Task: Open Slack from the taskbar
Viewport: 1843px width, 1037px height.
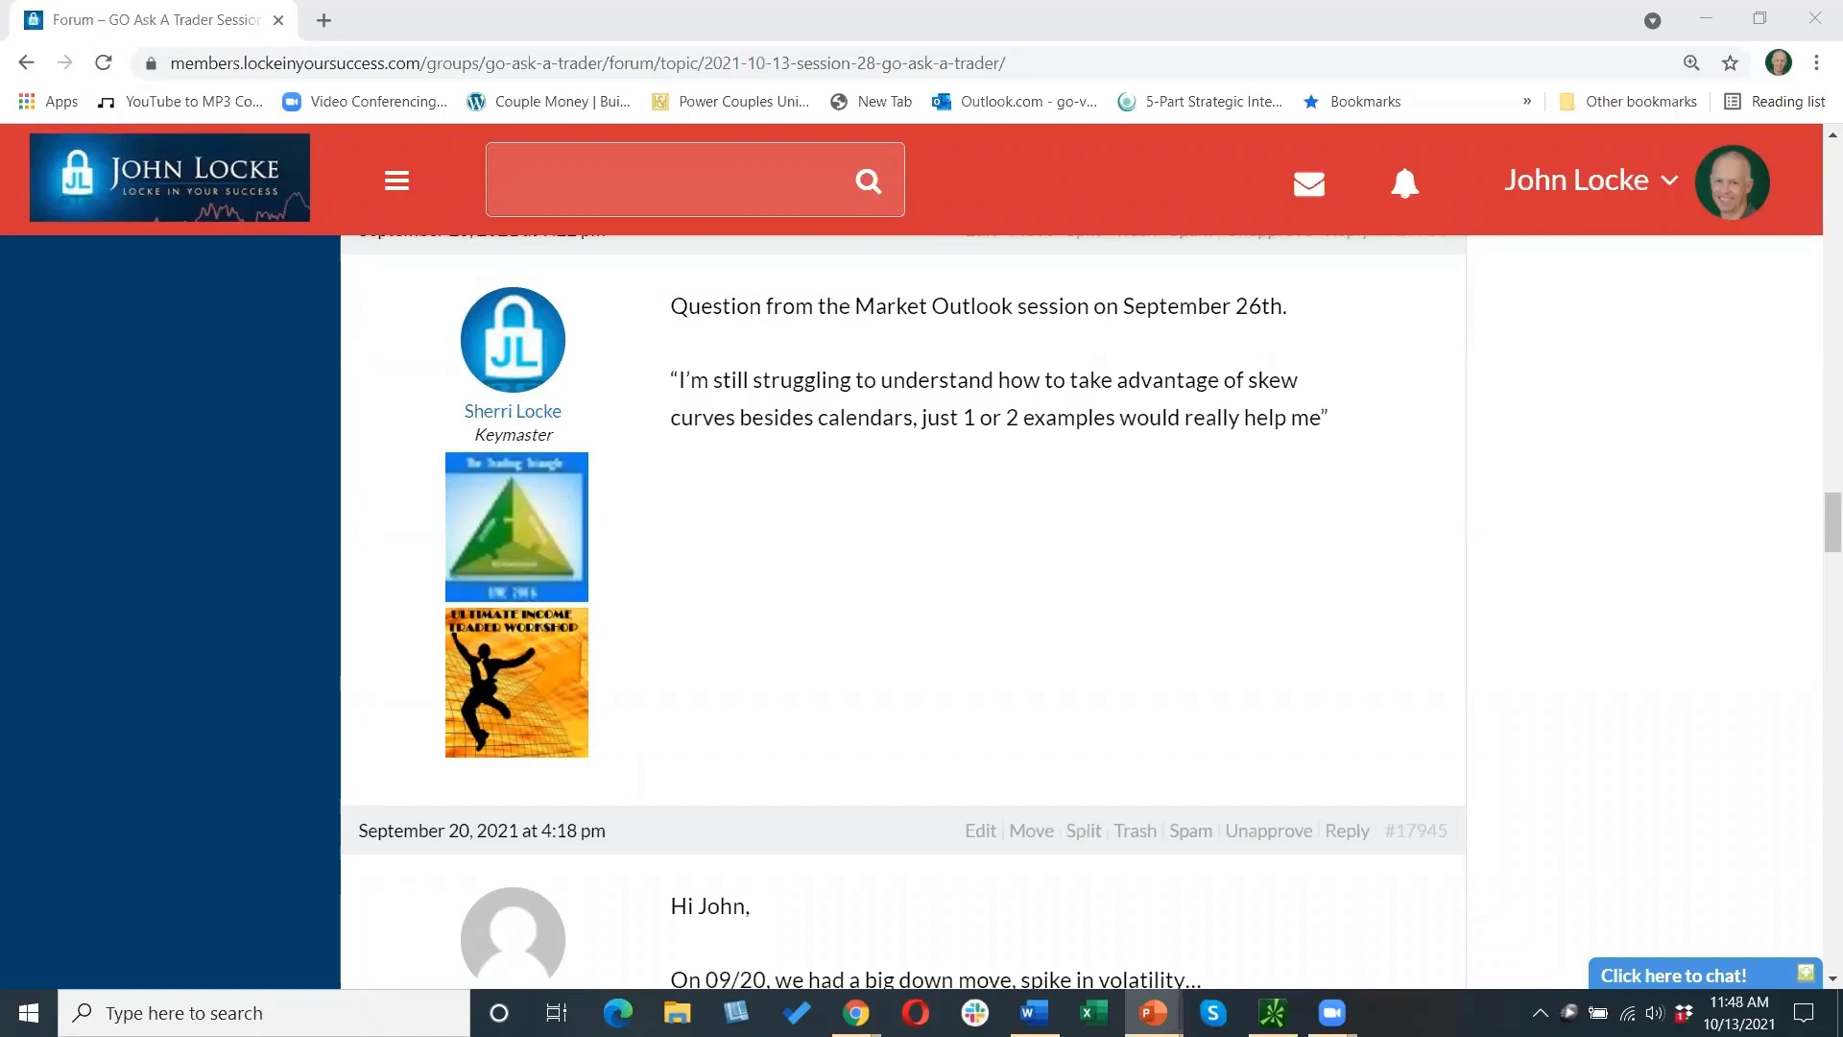Action: coord(974,1013)
